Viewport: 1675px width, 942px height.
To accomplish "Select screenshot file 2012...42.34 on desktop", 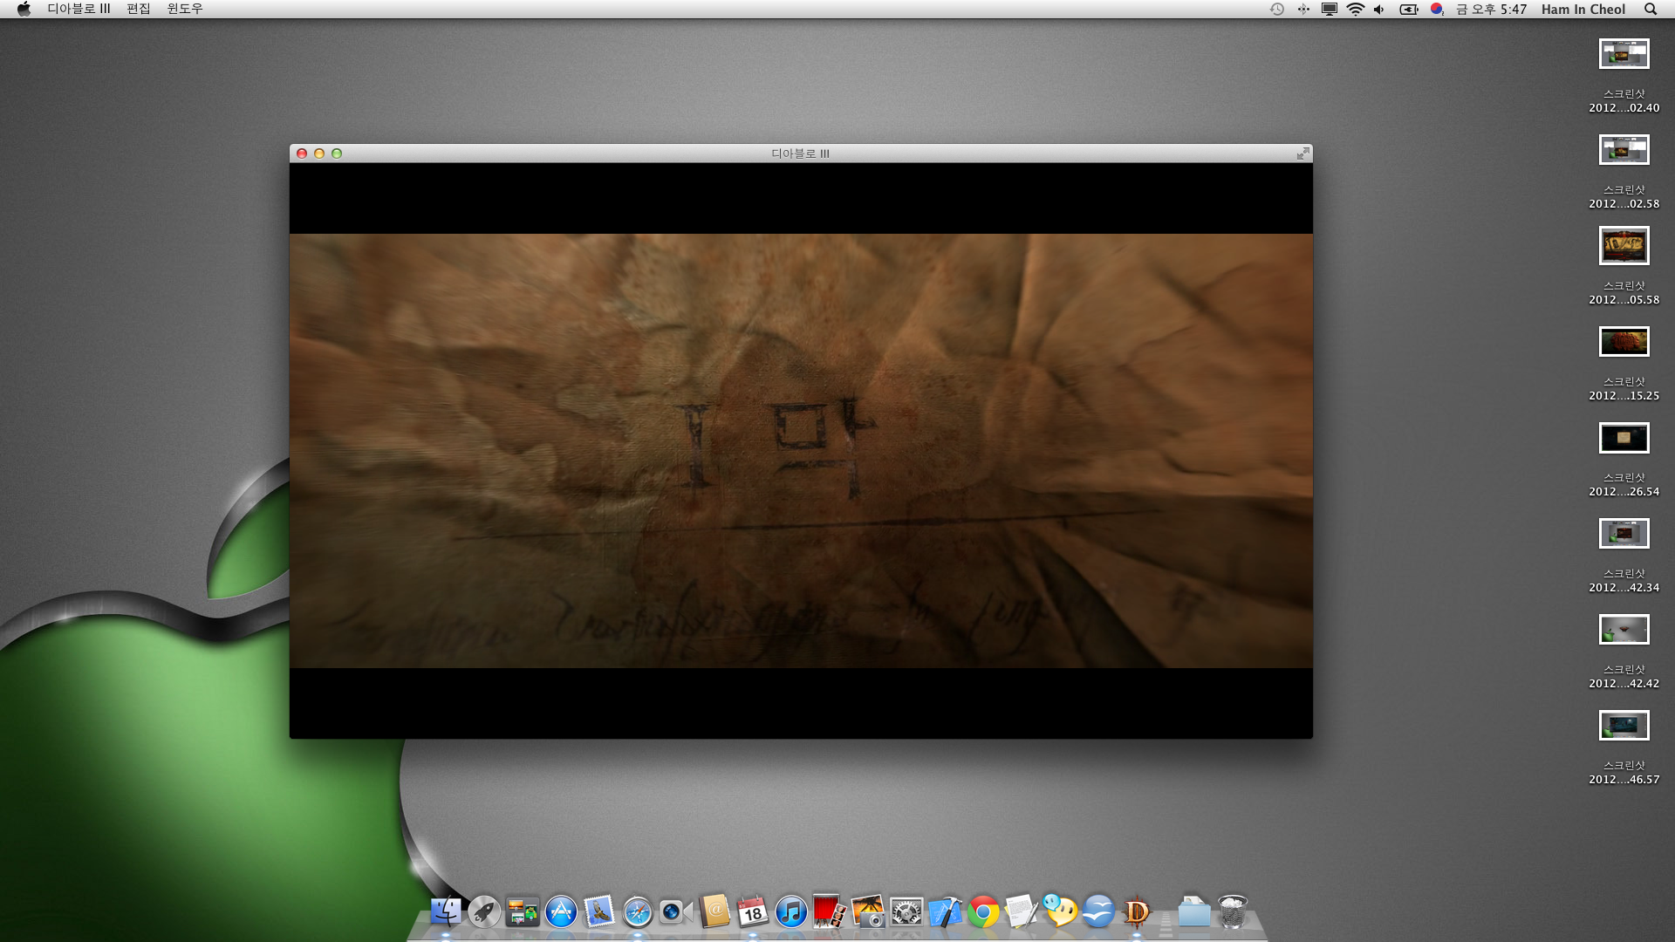I will coord(1624,556).
